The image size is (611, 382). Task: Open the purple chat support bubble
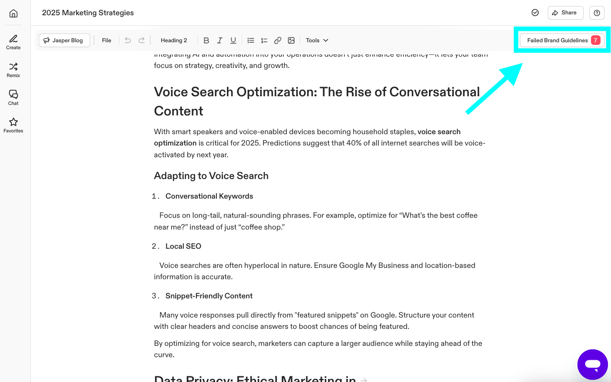coord(592,364)
